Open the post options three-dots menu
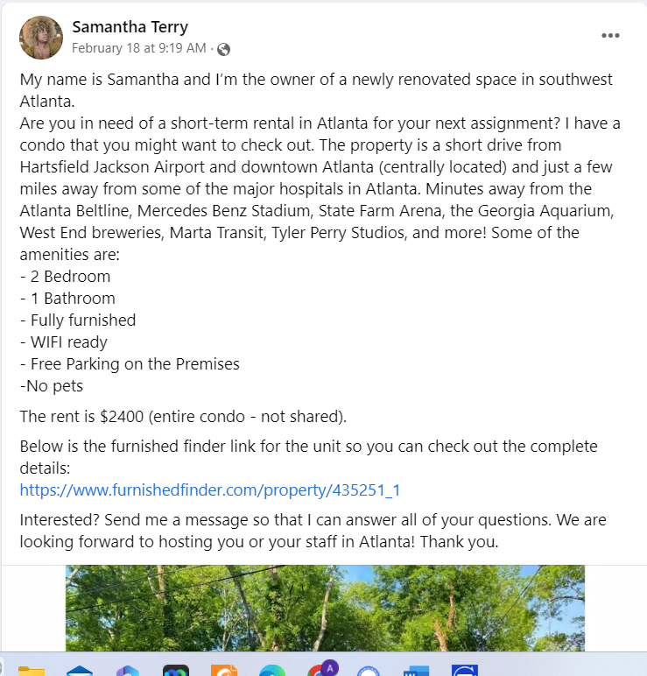Screen dimensions: 647x676 (610, 35)
